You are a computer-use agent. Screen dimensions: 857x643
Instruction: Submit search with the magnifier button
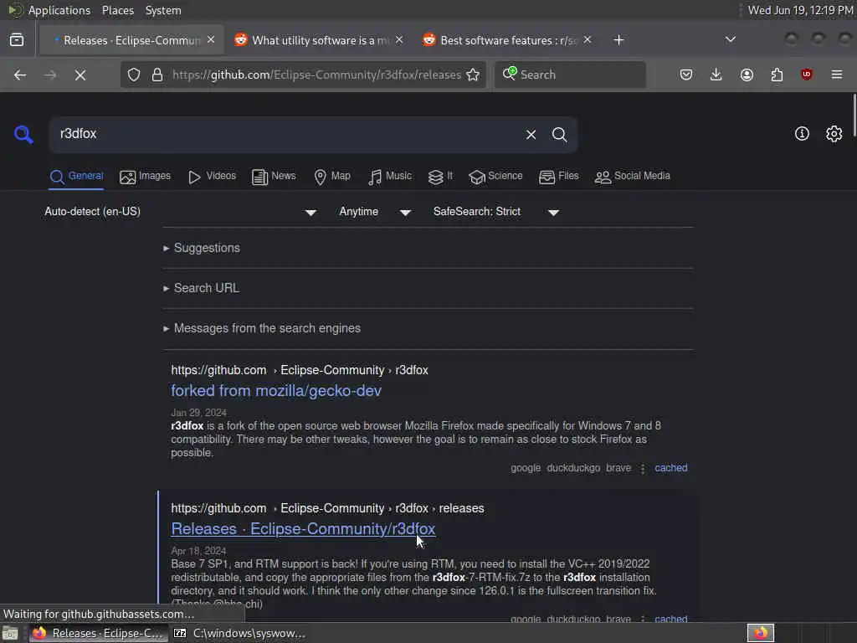coord(559,135)
